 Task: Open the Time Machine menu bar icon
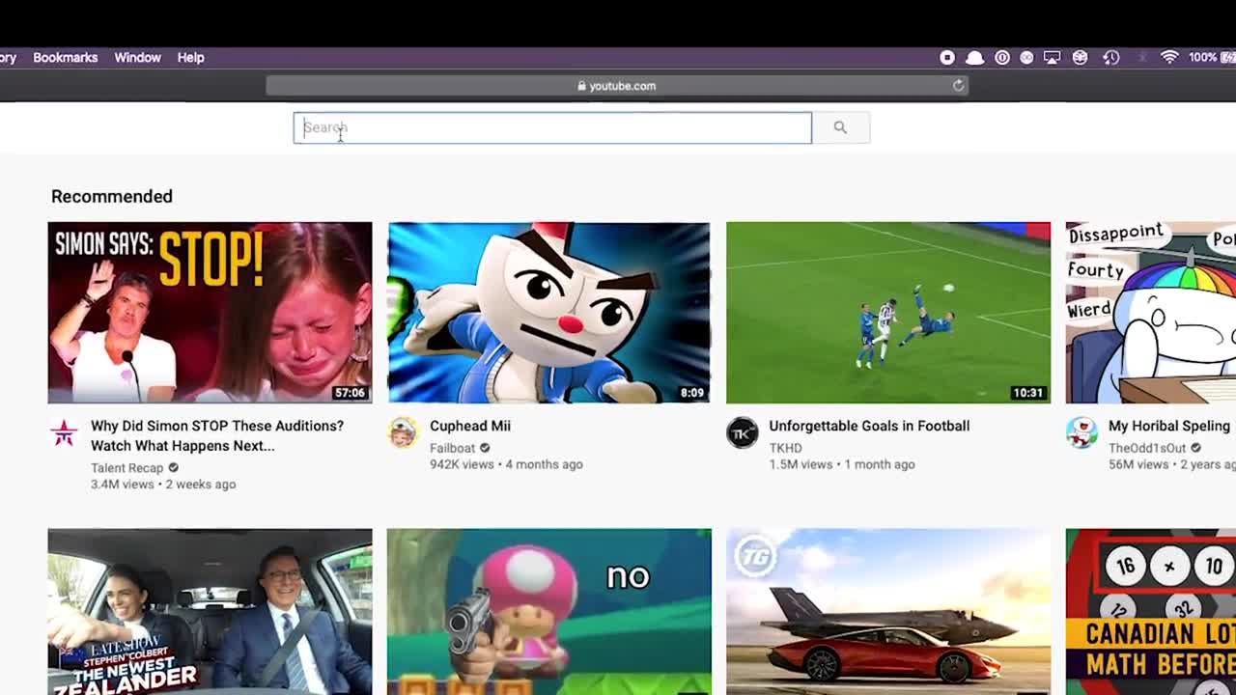click(1111, 58)
